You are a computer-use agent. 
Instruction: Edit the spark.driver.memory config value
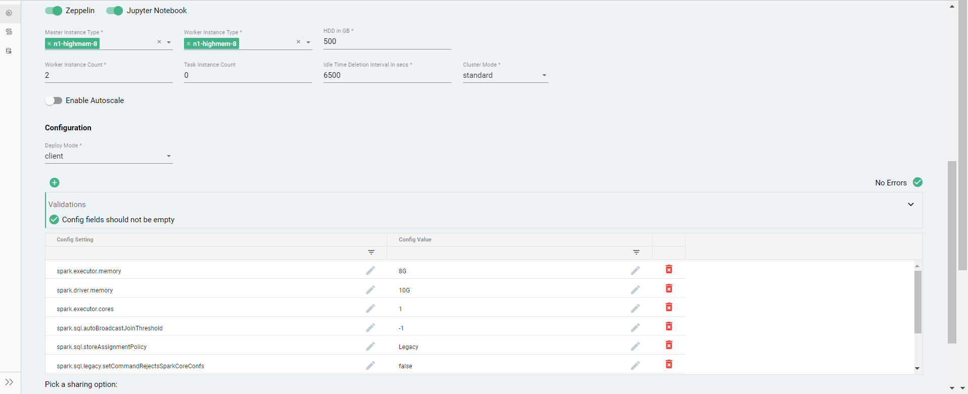[x=635, y=289]
